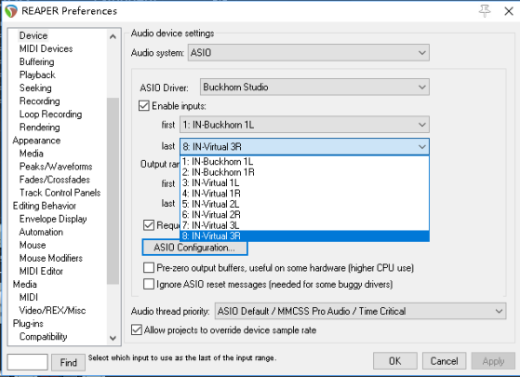The image size is (520, 377).
Task: Select Video/REX/Misc in the tree
Action: [x=52, y=310]
